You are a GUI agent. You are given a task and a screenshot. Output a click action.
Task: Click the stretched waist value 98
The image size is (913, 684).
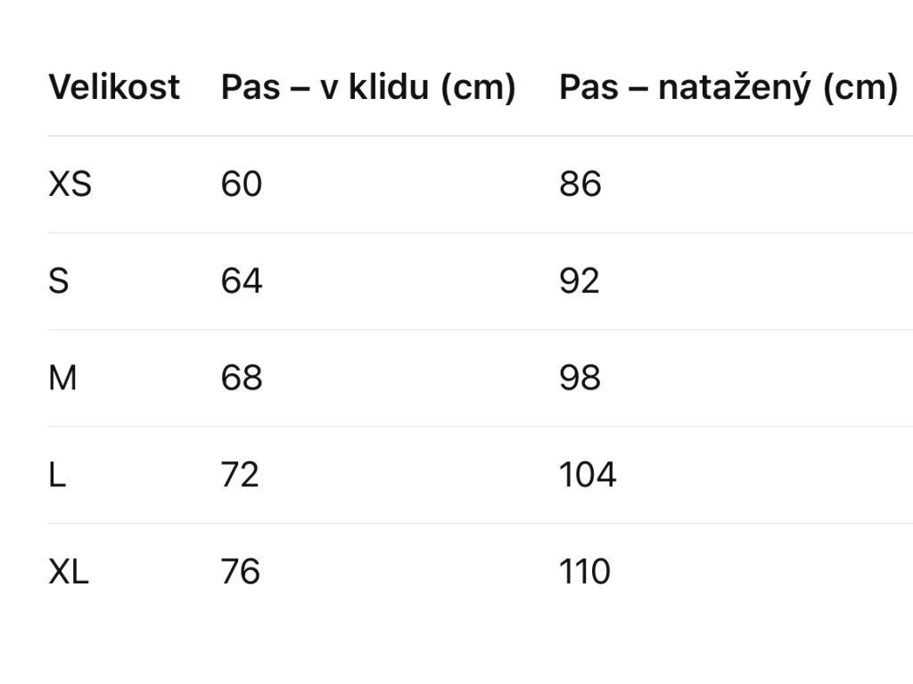click(x=580, y=379)
